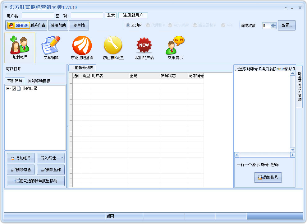Open the 加载帐号 load accounts section

(x=20, y=48)
